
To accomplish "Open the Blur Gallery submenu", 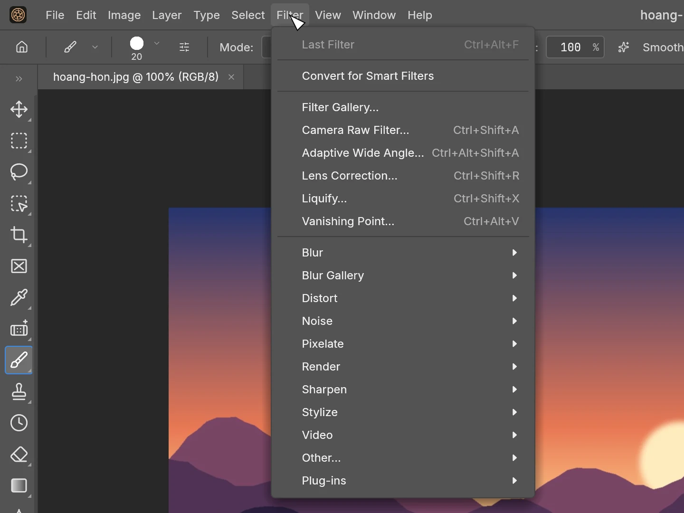I will [403, 275].
